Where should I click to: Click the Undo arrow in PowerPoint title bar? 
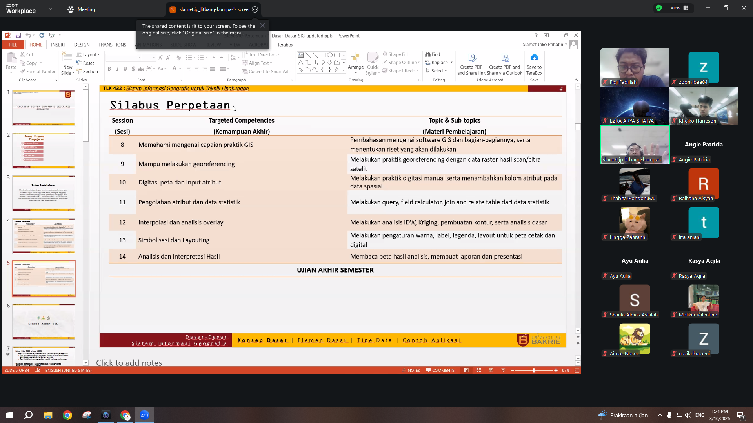coord(28,35)
